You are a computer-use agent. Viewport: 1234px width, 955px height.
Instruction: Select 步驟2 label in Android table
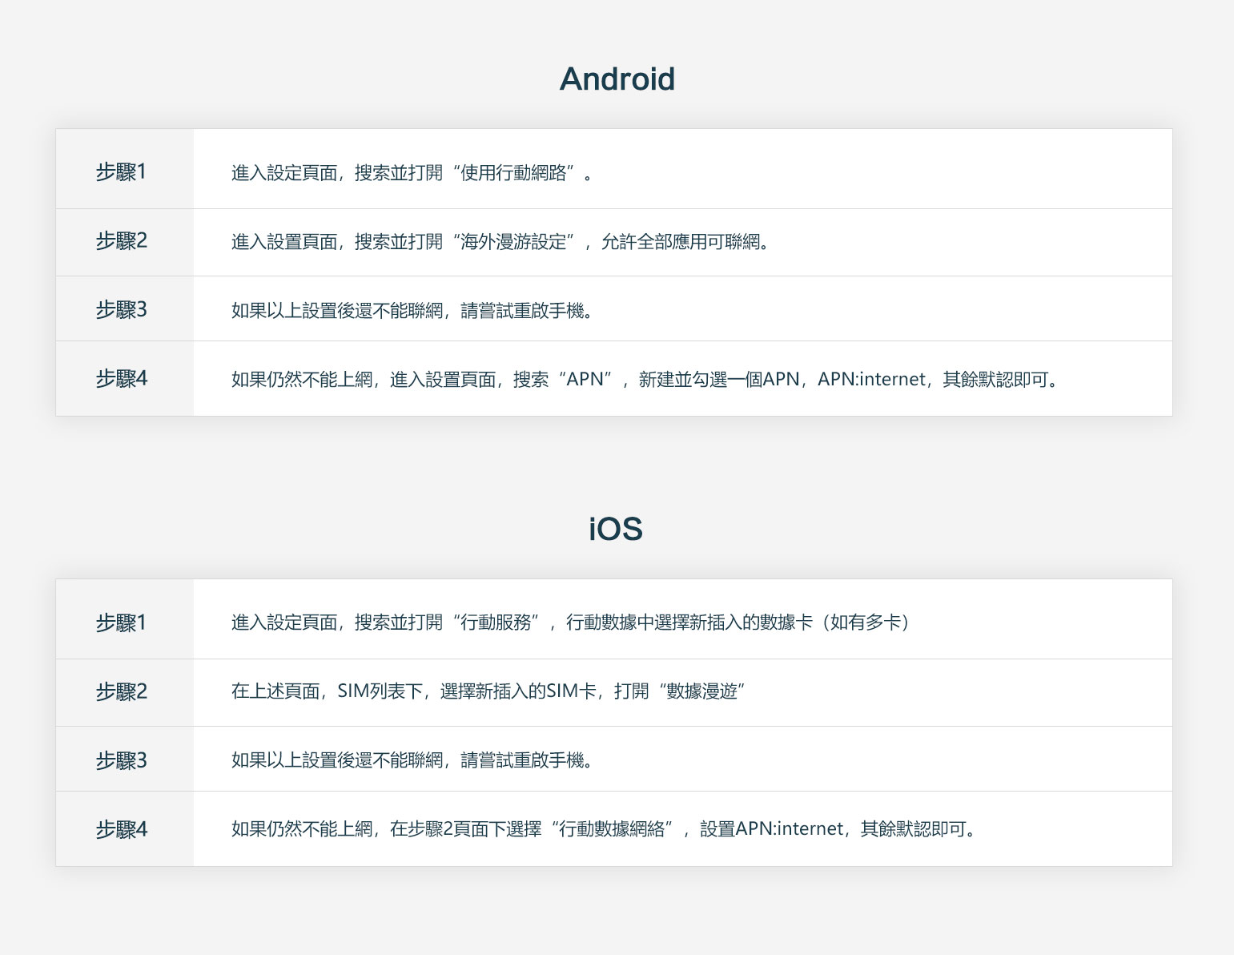(122, 241)
